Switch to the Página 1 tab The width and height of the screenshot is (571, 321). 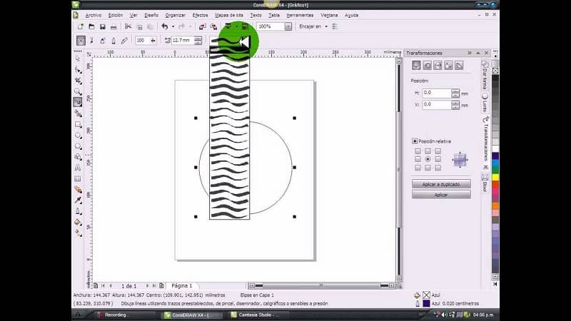point(182,286)
